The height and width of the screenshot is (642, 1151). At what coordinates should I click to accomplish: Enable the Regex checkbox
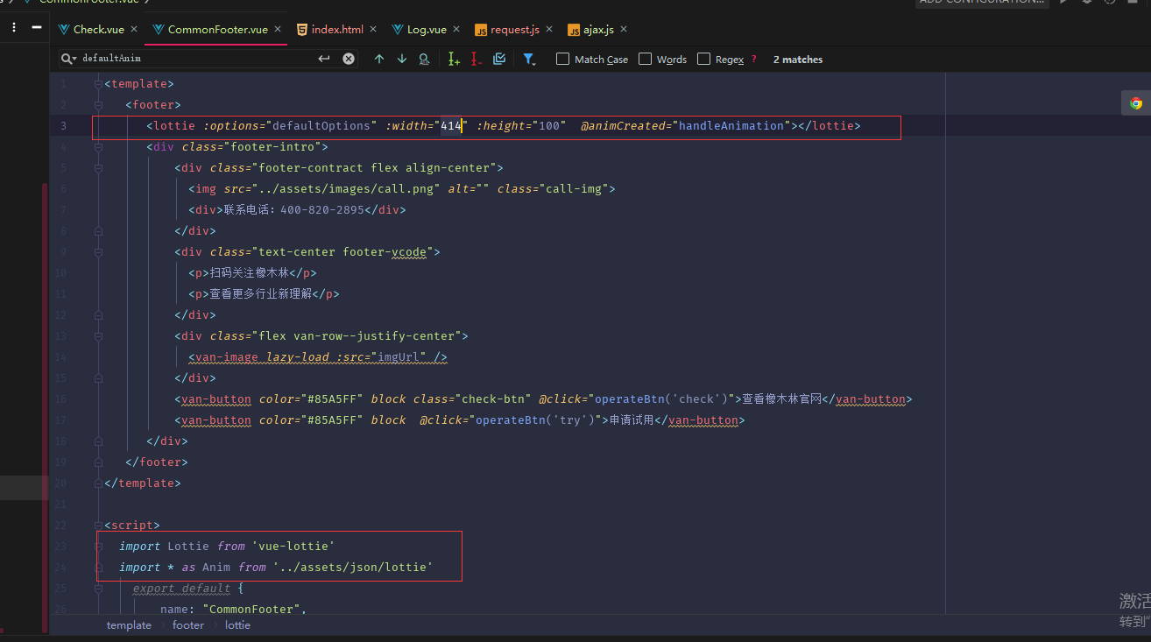[703, 59]
